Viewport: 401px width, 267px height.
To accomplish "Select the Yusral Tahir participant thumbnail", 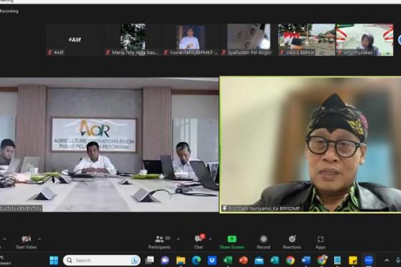I will coord(190,40).
